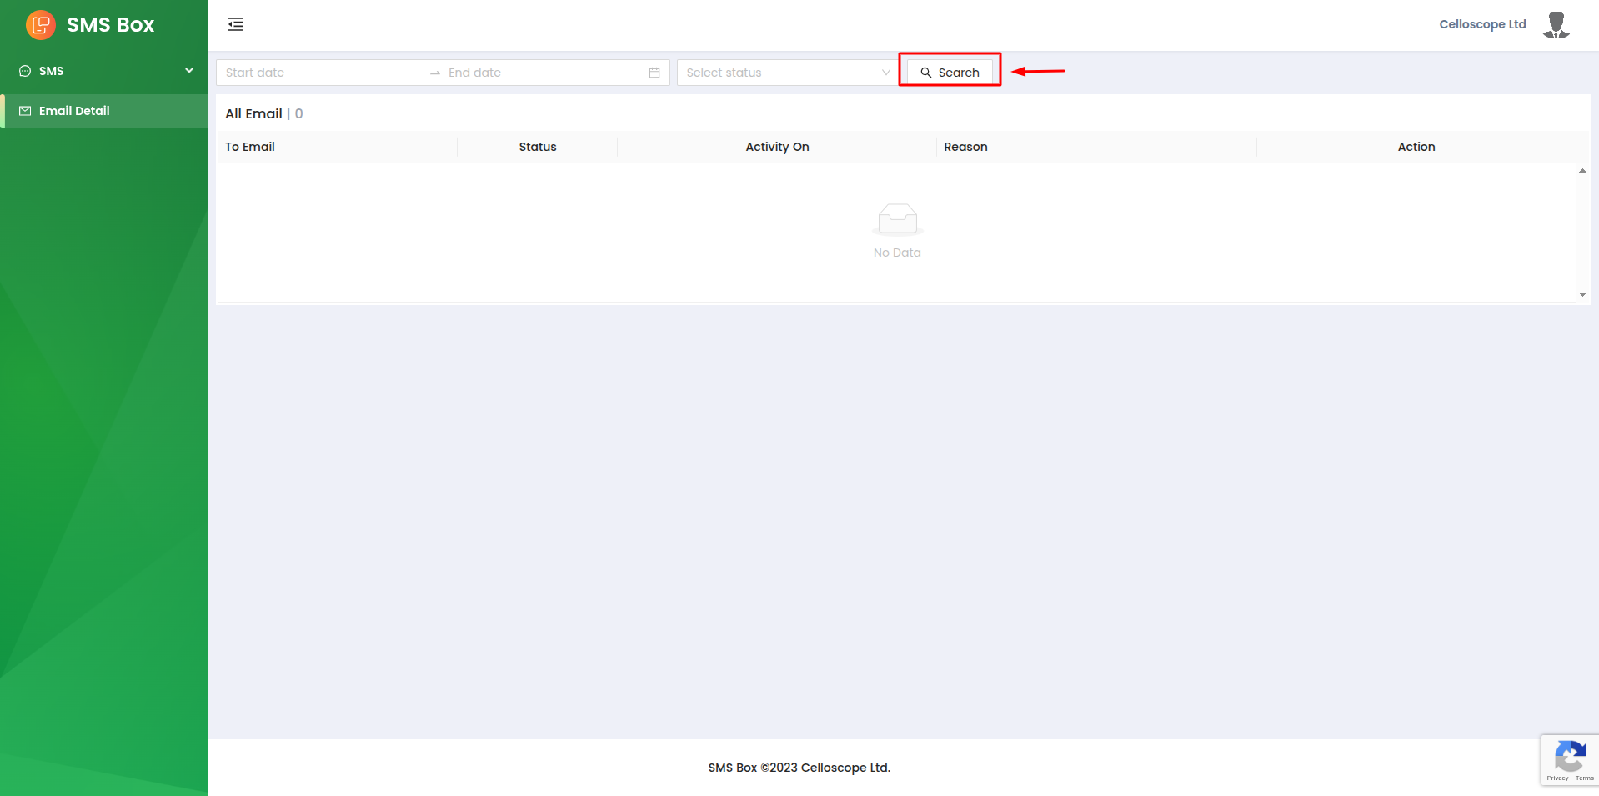
Task: Click the table scrollbar up arrow
Action: coord(1582,171)
